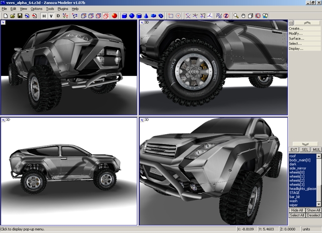This screenshot has height=233, width=322.
Task: Expand the Modify... panel section
Action: point(296,34)
